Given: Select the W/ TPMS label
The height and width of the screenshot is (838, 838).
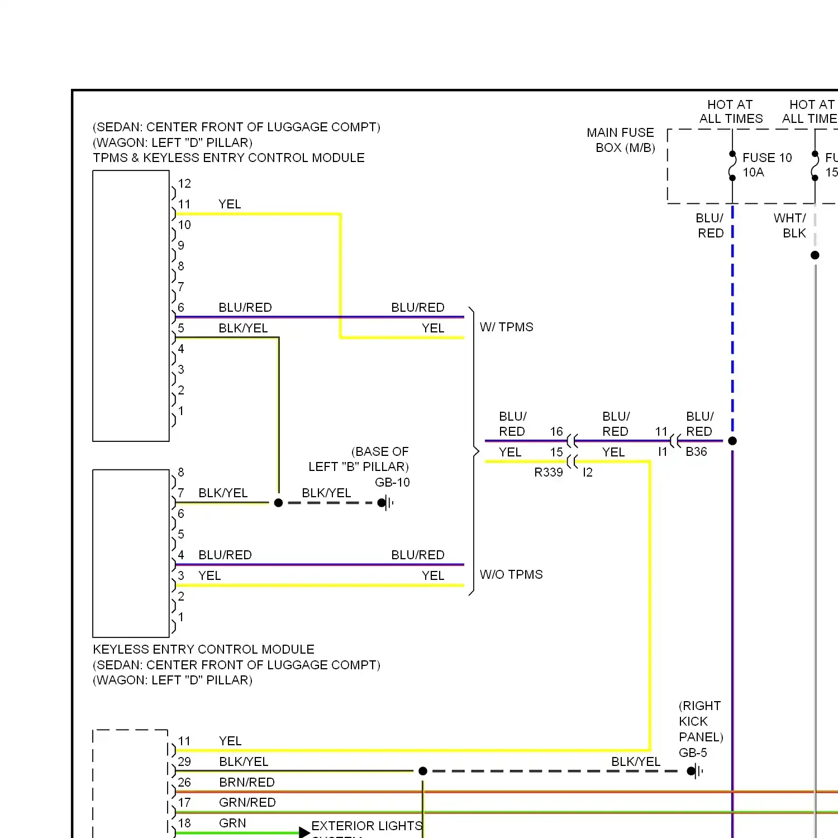Looking at the screenshot, I should pyautogui.click(x=506, y=327).
